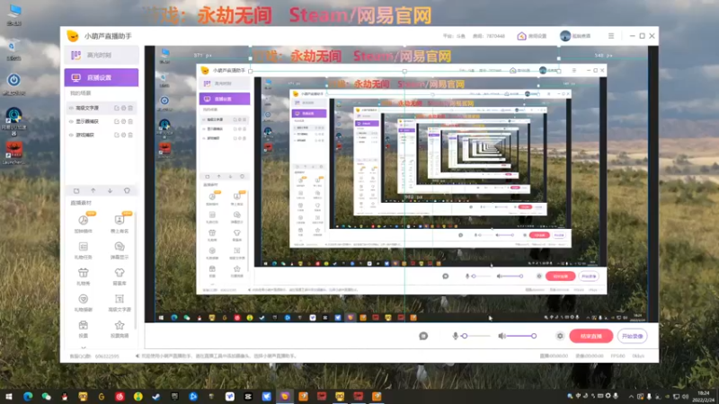Viewport: 719px width, 404px height.
Task: Open the 高光时刻 tab
Action: click(x=102, y=55)
